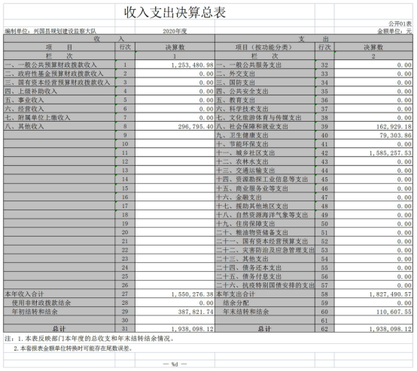
Task: Click the 1,550,276.38 total income cell
Action: [175, 294]
